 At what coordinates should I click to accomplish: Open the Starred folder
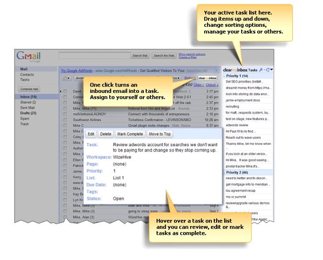point(25,102)
